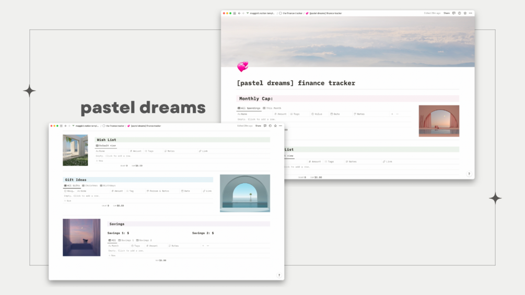Open "maggie's notion templ..." breadcrumb in the top-right window
This screenshot has width=525, height=295.
tap(261, 14)
